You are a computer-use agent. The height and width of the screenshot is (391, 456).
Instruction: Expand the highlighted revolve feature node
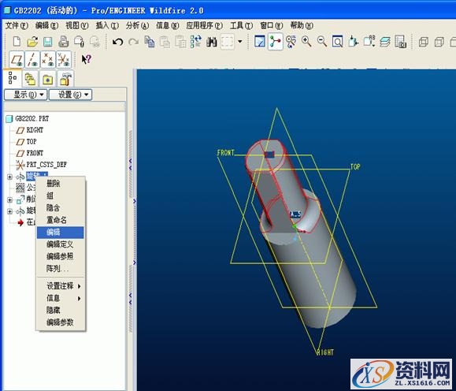[x=9, y=177]
